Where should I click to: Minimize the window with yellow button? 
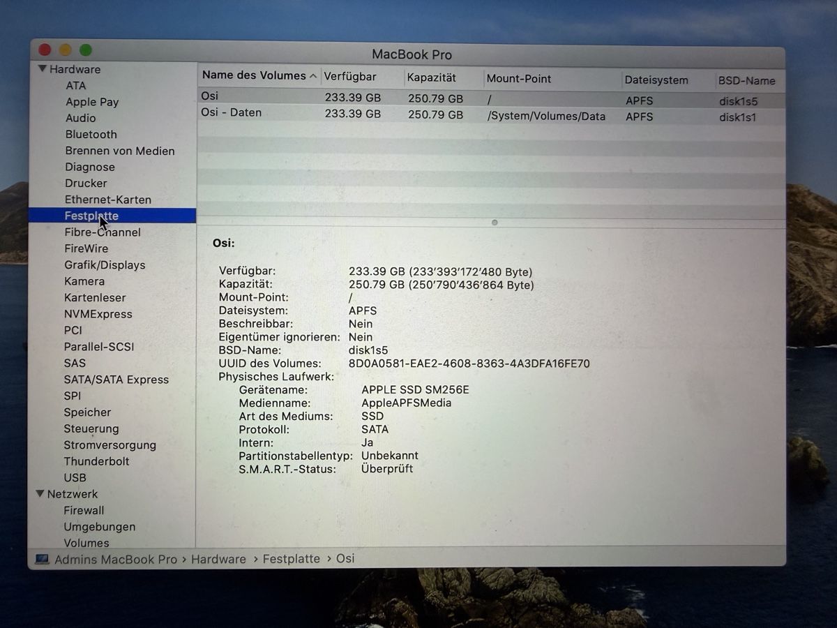click(x=66, y=50)
